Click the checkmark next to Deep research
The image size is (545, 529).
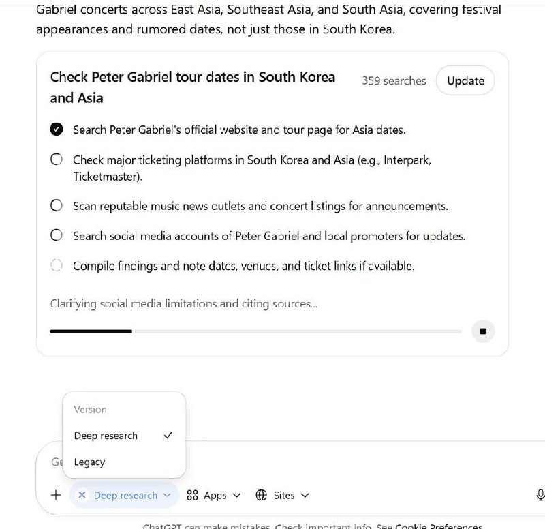tap(168, 435)
